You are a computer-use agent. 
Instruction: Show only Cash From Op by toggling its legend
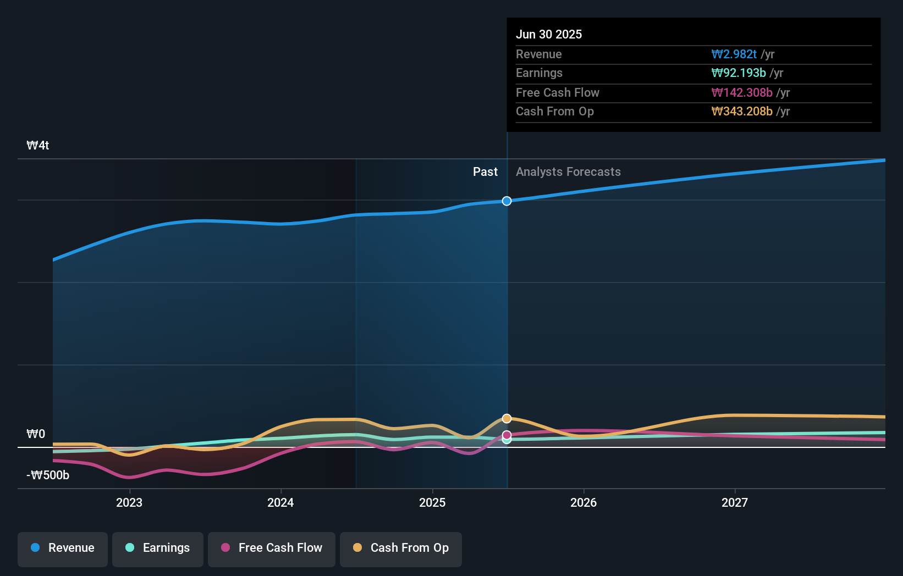point(400,548)
